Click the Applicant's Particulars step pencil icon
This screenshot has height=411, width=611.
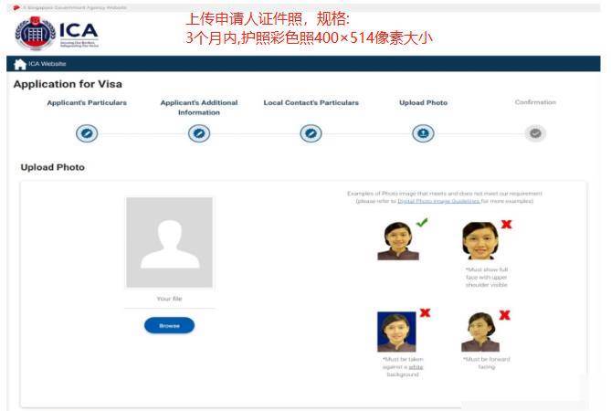(87, 133)
